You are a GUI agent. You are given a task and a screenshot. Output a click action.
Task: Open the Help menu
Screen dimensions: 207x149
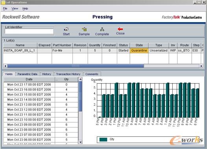[x=25, y=9]
